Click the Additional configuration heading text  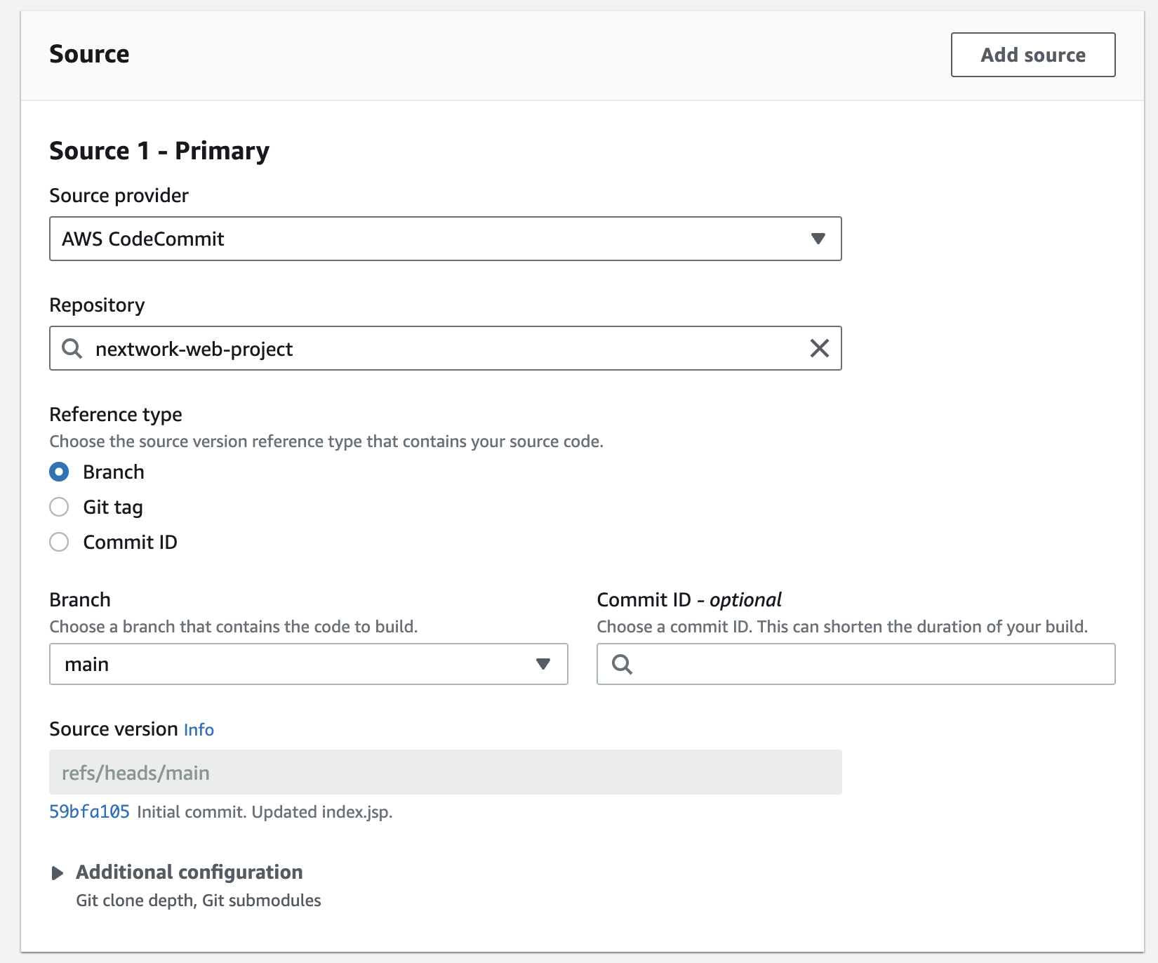189,872
